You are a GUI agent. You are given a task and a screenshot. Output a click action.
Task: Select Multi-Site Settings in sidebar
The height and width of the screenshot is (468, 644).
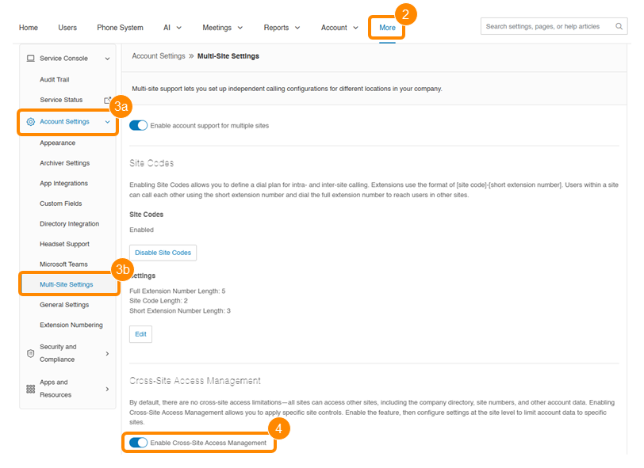coord(67,284)
